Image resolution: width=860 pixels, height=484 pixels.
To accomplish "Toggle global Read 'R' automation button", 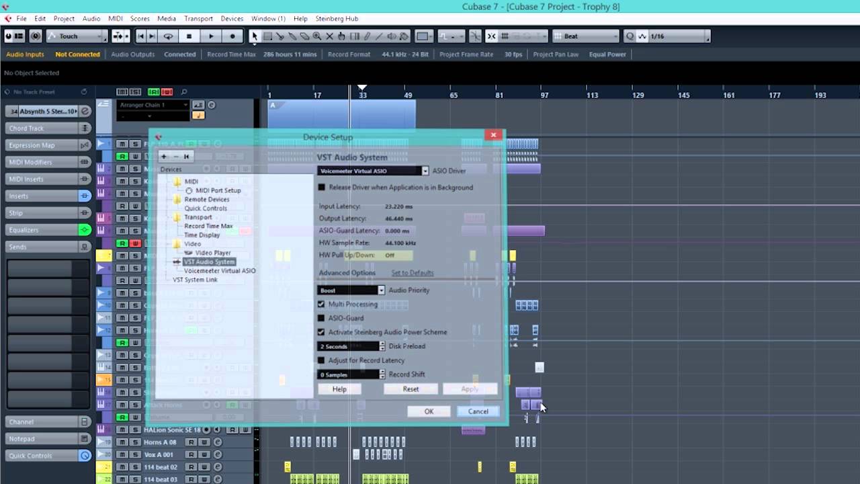I will coord(155,91).
